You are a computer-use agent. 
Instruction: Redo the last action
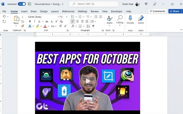(4, 22)
